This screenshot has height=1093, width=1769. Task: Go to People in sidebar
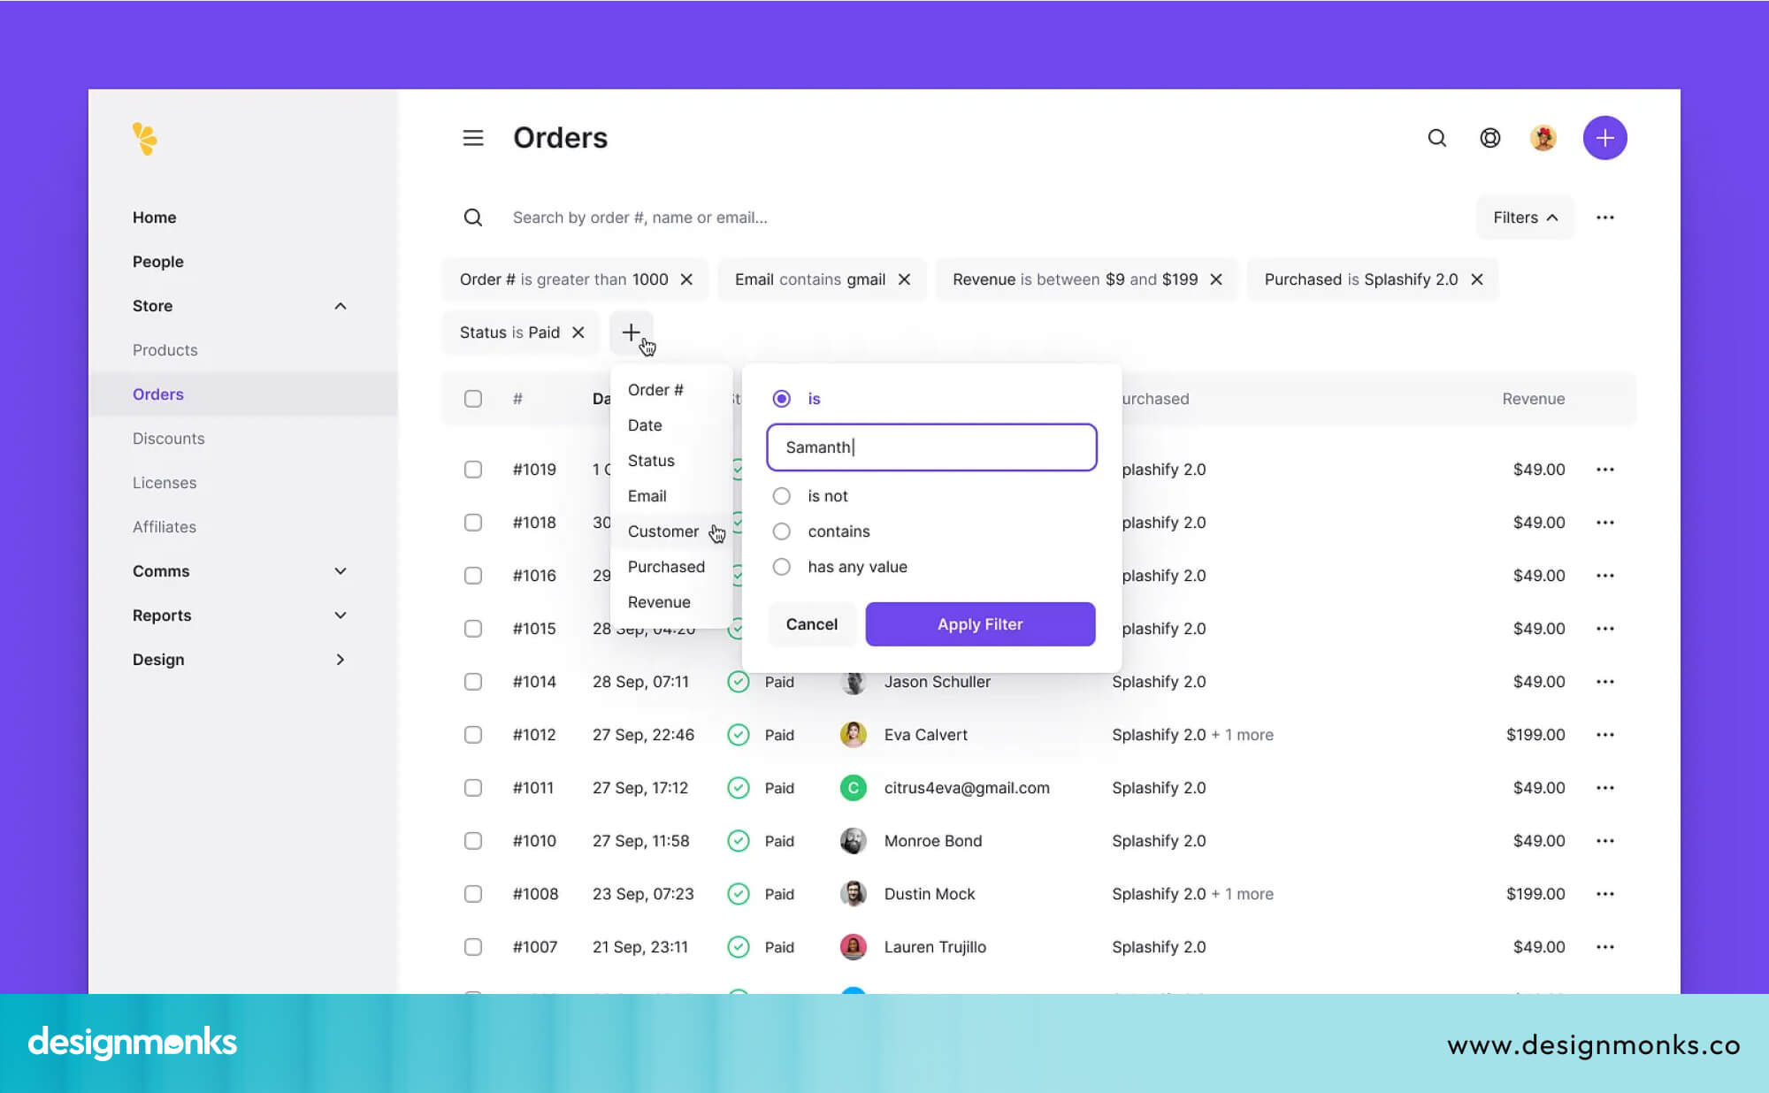158,262
